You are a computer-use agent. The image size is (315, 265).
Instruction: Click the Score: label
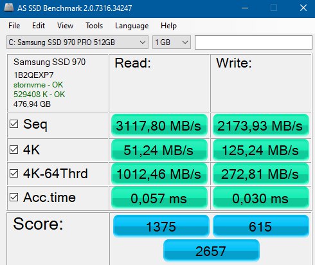38,224
